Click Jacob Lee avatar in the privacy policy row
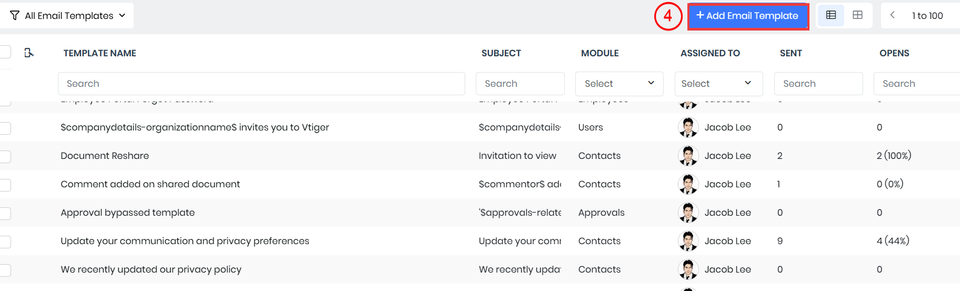 [x=688, y=269]
